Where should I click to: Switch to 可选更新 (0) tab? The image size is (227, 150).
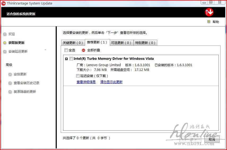[x=121, y=43]
